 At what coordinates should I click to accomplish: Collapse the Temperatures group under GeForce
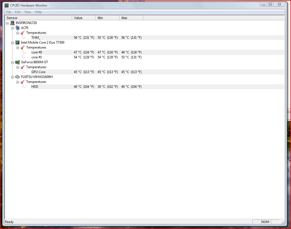tap(18, 67)
